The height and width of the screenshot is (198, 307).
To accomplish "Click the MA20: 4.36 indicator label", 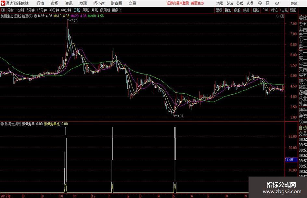I will coord(79,16).
